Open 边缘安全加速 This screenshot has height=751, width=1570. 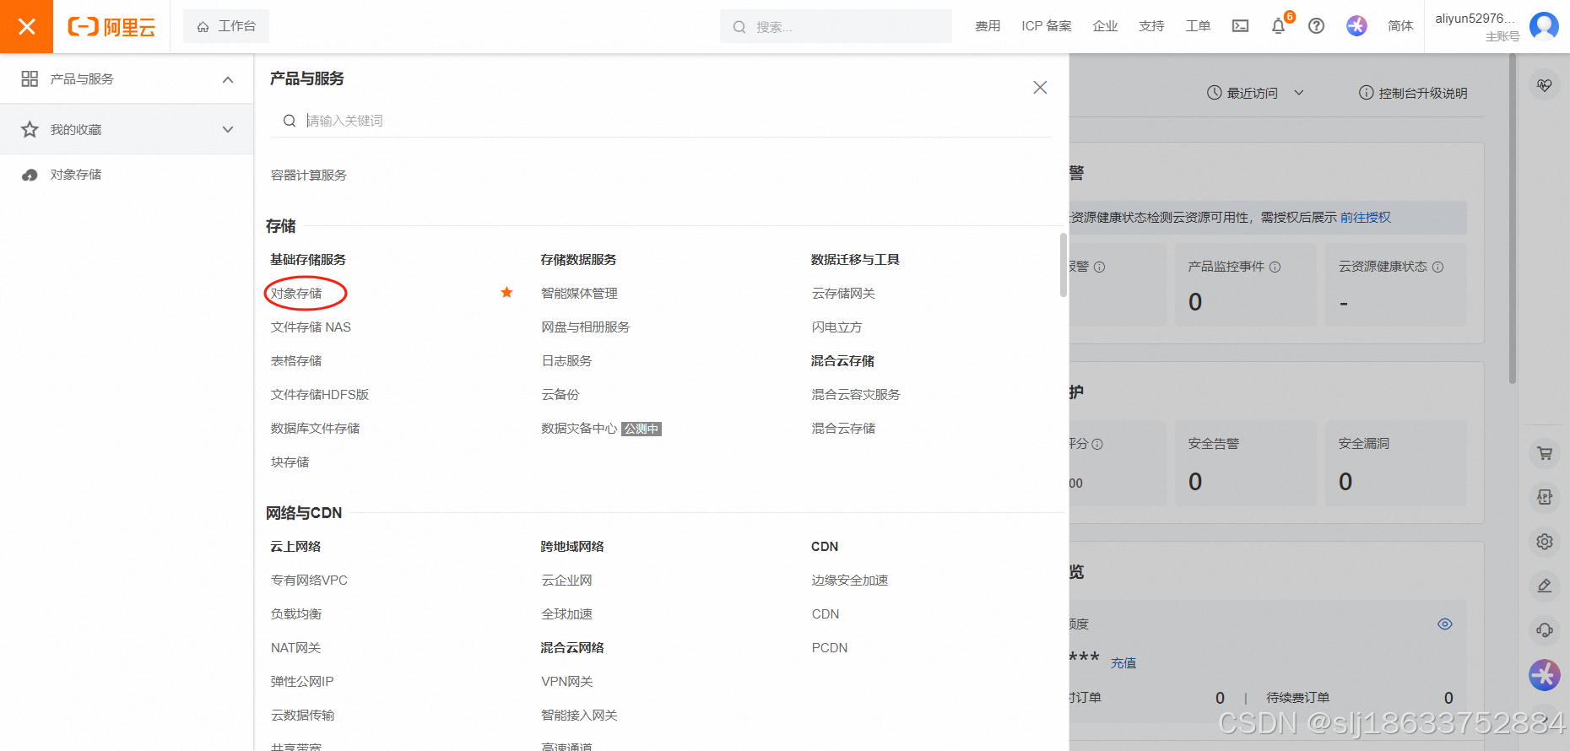(850, 581)
